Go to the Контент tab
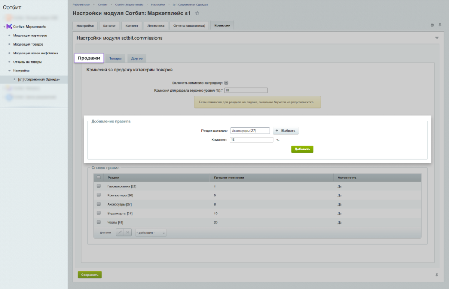 (x=132, y=25)
